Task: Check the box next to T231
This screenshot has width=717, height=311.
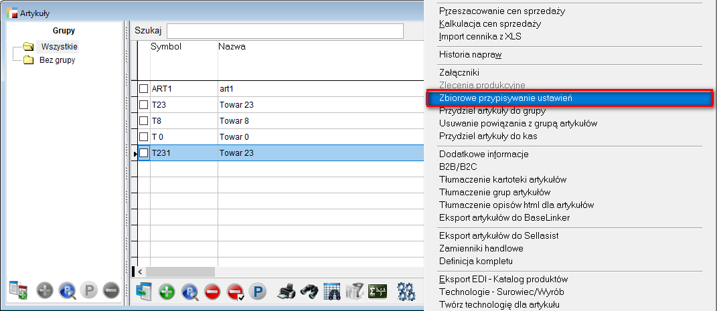Action: tap(143, 153)
